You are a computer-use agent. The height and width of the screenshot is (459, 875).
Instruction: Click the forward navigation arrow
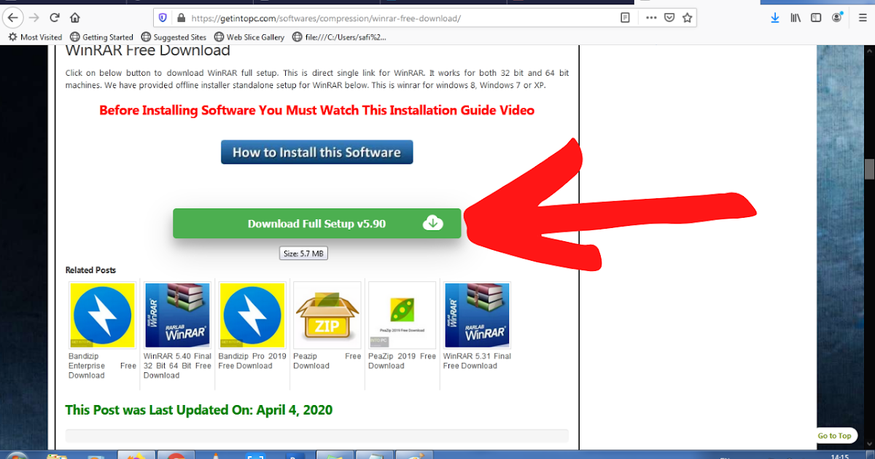click(34, 17)
